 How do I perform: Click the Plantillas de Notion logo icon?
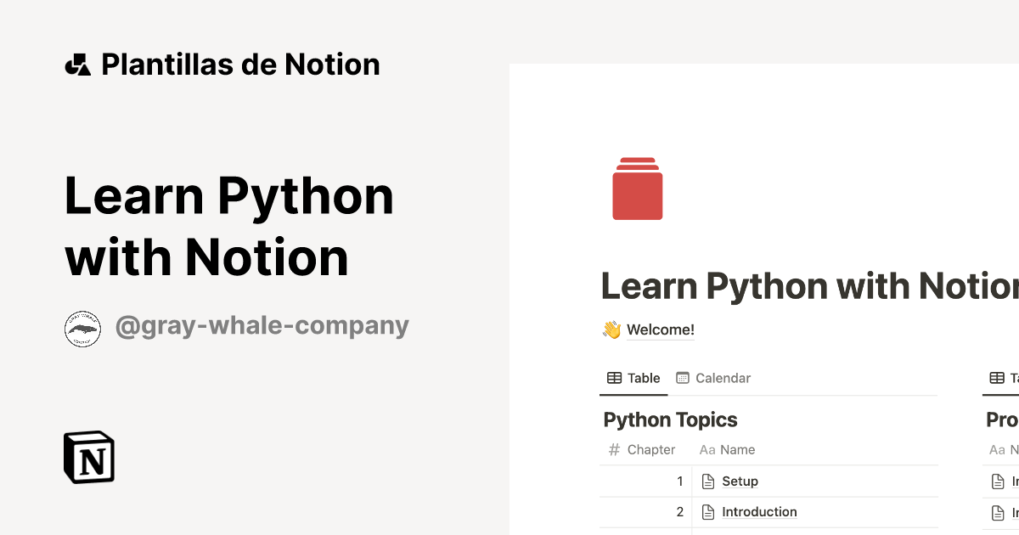77,64
